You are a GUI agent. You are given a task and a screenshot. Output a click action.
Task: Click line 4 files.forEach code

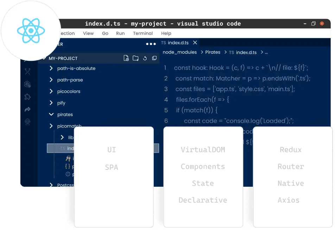point(203,100)
